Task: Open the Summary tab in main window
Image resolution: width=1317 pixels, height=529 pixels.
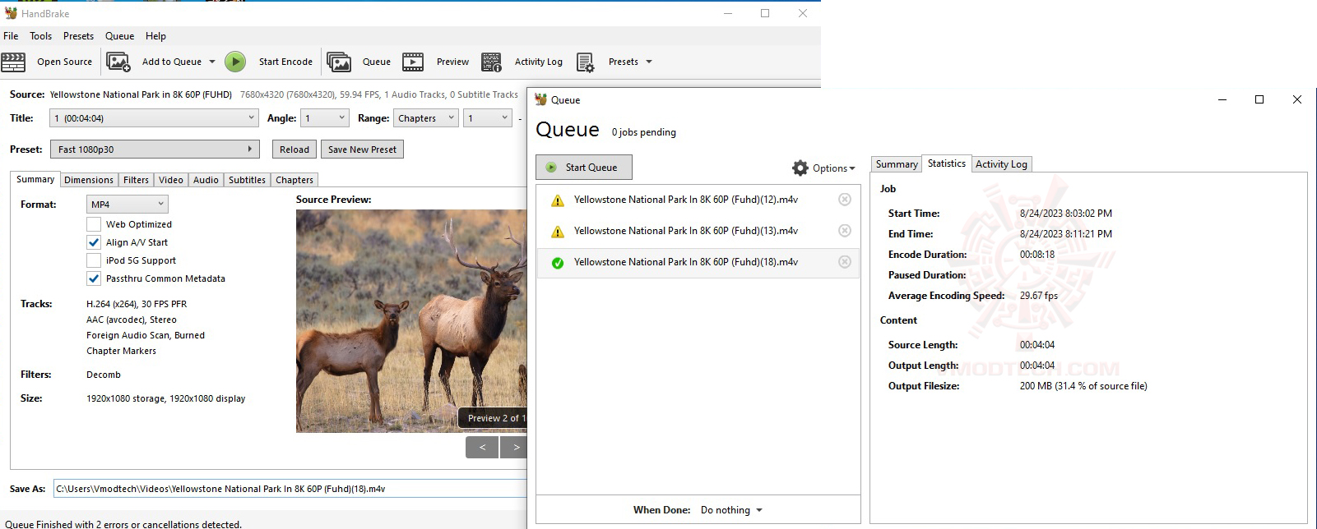Action: [35, 179]
